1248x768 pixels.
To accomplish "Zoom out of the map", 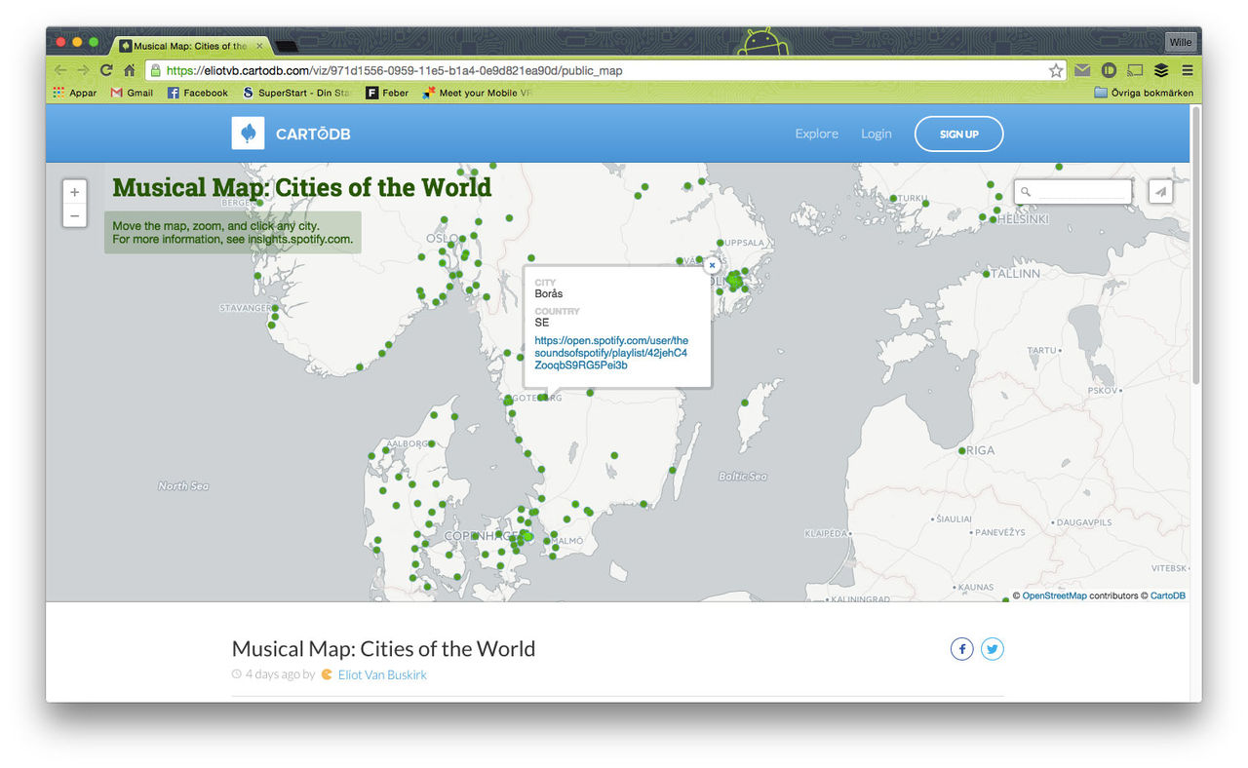I will [75, 215].
